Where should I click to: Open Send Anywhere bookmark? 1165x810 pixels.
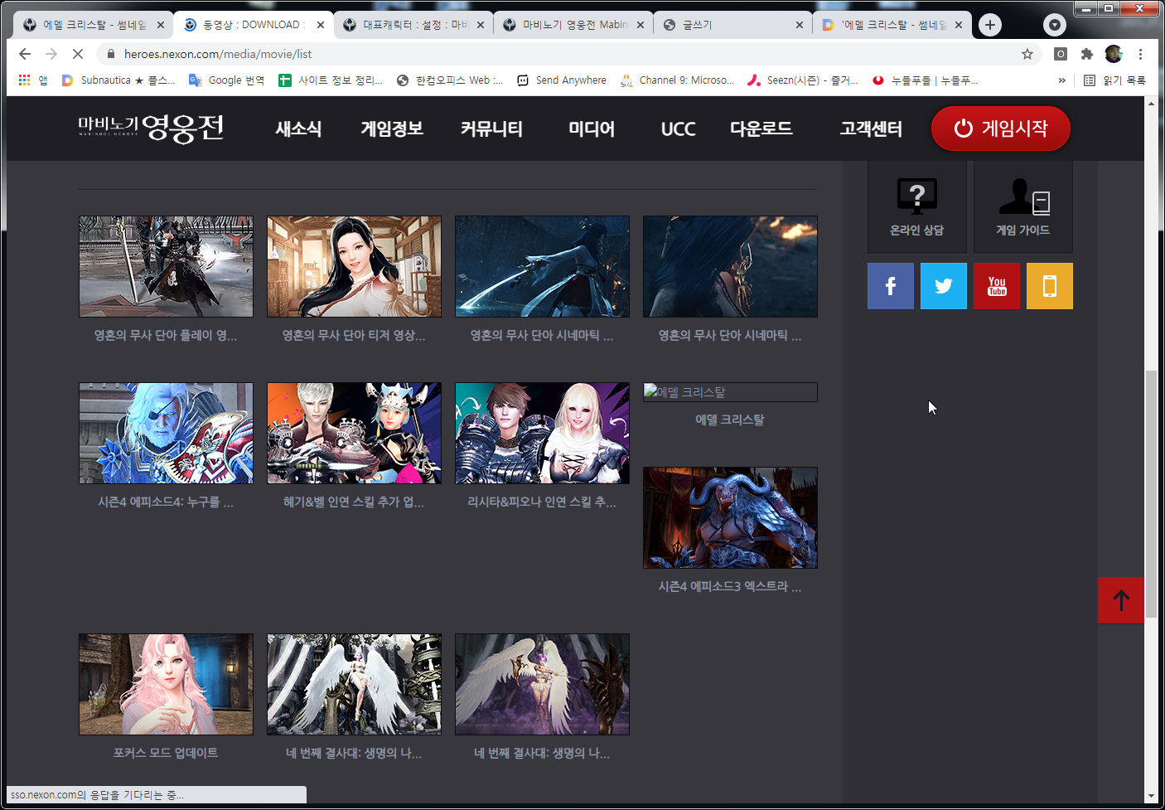562,80
